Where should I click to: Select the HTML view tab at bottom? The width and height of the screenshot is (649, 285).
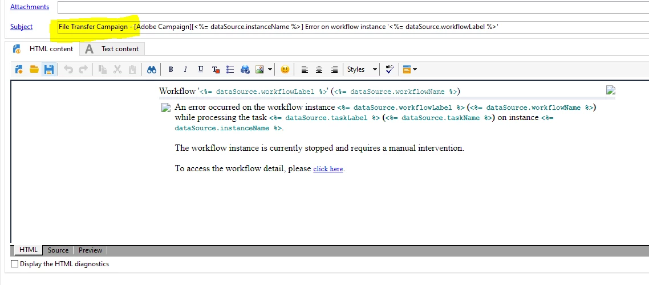point(29,250)
